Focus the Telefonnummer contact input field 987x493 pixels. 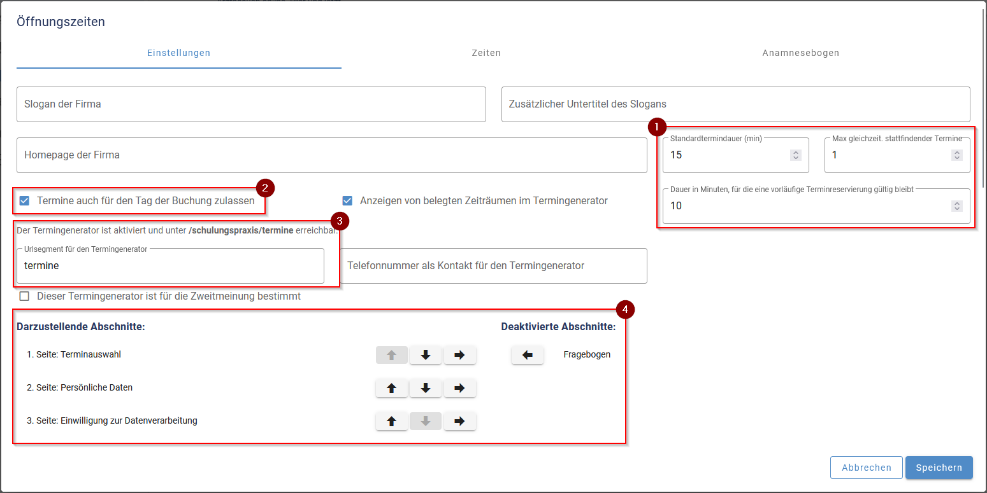(494, 266)
